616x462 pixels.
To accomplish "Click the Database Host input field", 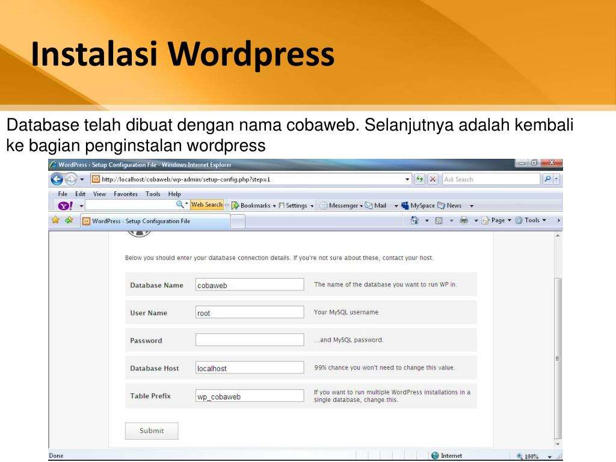I will coord(250,368).
